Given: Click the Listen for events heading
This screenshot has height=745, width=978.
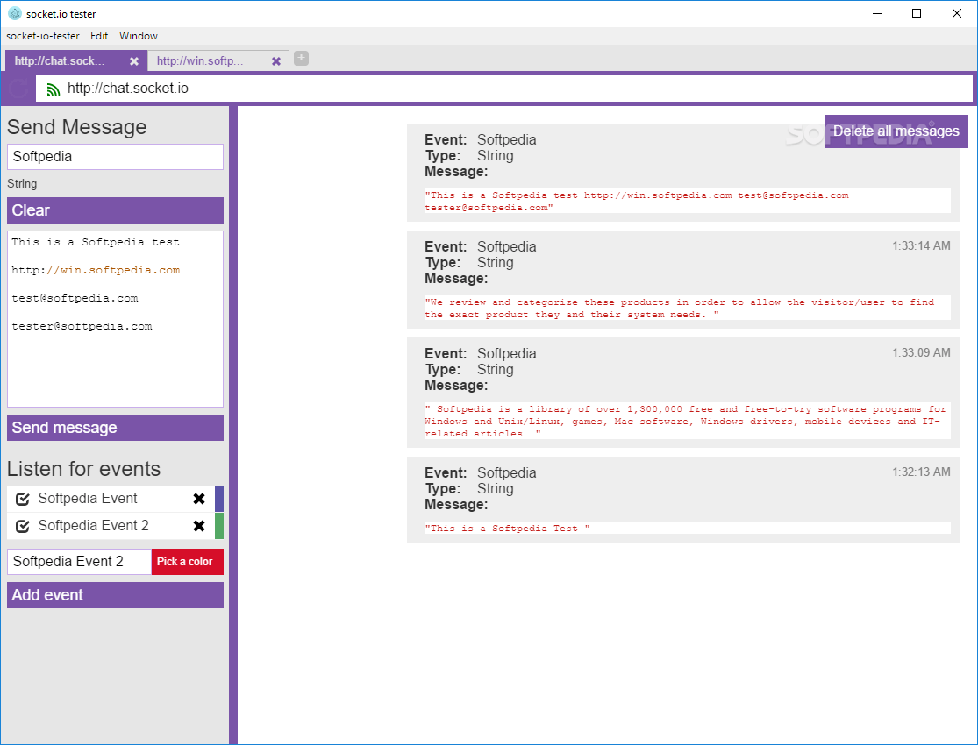Looking at the screenshot, I should pyautogui.click(x=83, y=469).
